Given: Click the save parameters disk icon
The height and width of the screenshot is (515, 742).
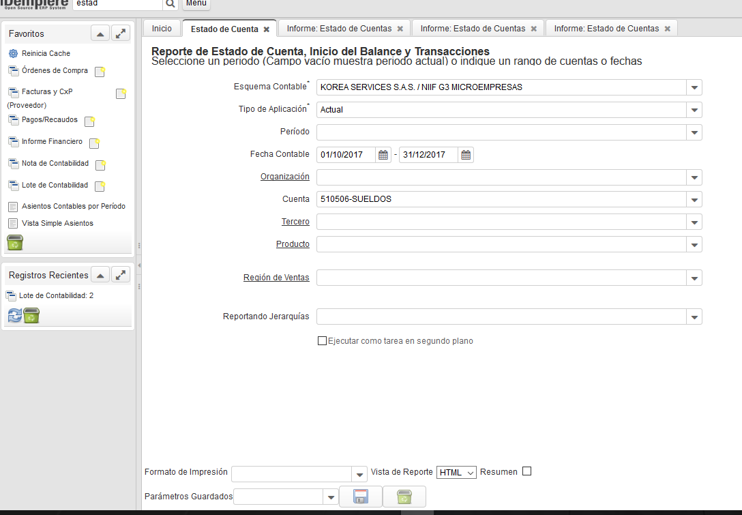Looking at the screenshot, I should [361, 497].
